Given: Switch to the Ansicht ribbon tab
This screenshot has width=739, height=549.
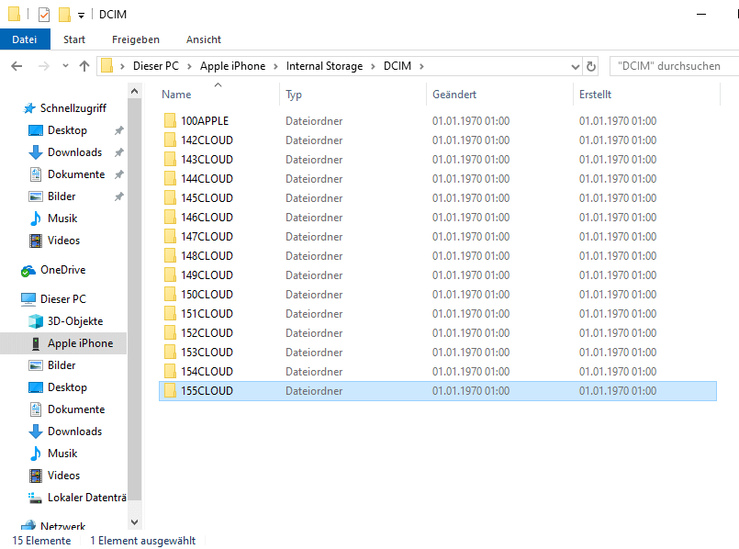Looking at the screenshot, I should (204, 39).
